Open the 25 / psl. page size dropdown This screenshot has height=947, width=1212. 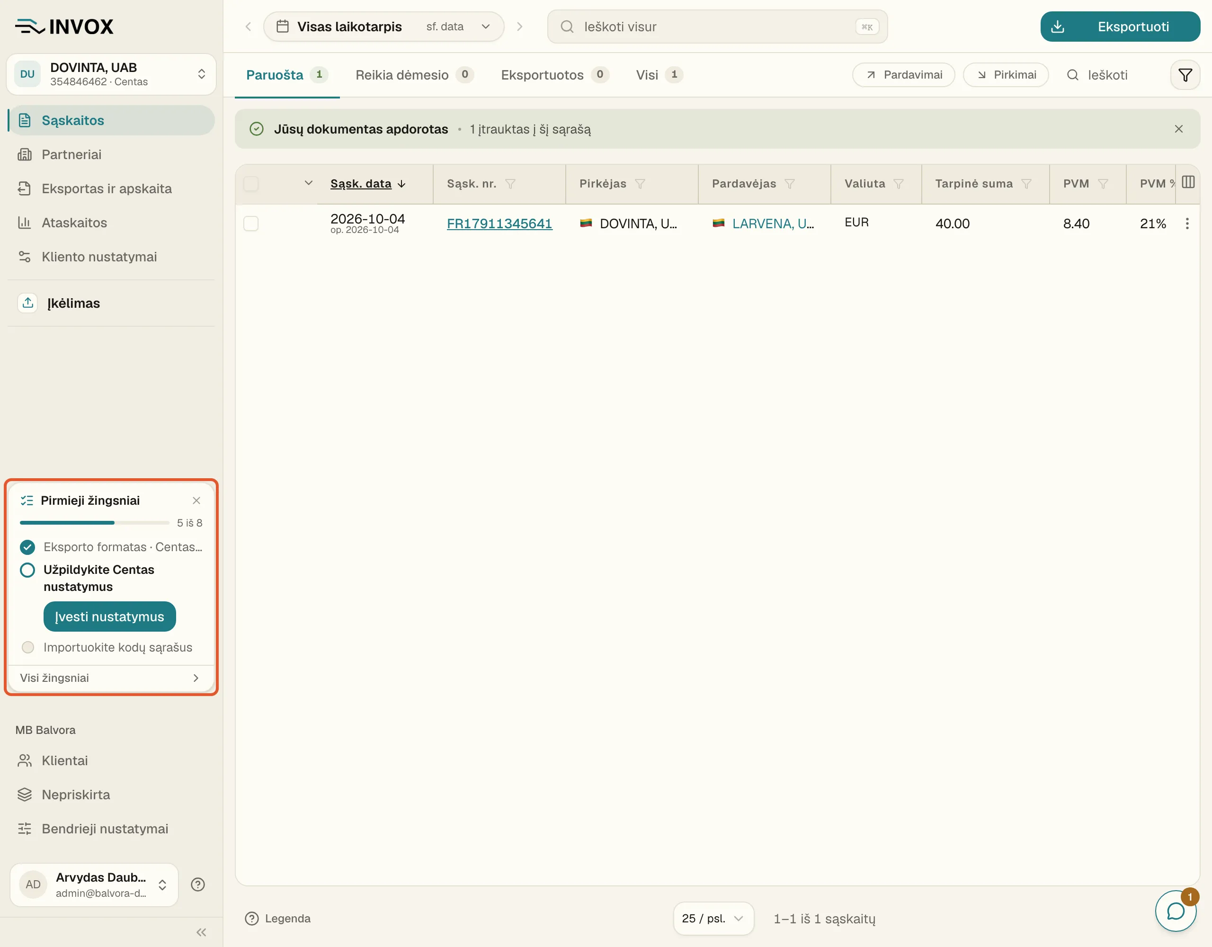click(713, 919)
